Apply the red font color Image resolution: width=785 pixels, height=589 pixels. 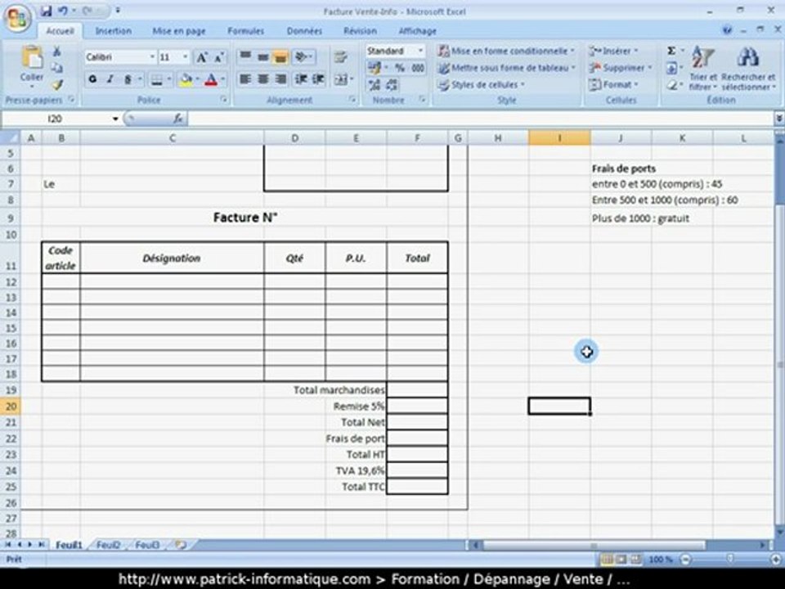click(x=211, y=79)
